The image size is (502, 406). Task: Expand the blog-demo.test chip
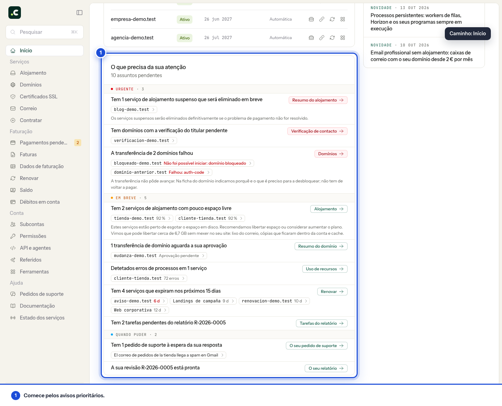[x=134, y=110]
